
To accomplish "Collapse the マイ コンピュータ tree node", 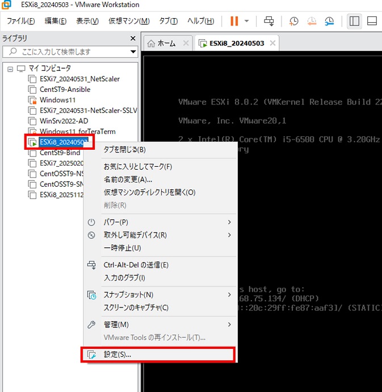I will pos(10,68).
